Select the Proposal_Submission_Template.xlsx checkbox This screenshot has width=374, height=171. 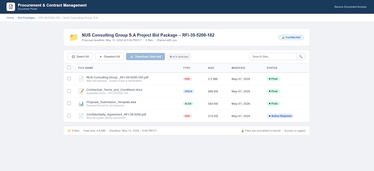pos(69,103)
